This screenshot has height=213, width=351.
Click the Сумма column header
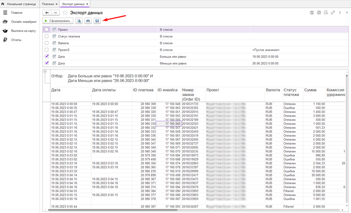click(x=310, y=90)
